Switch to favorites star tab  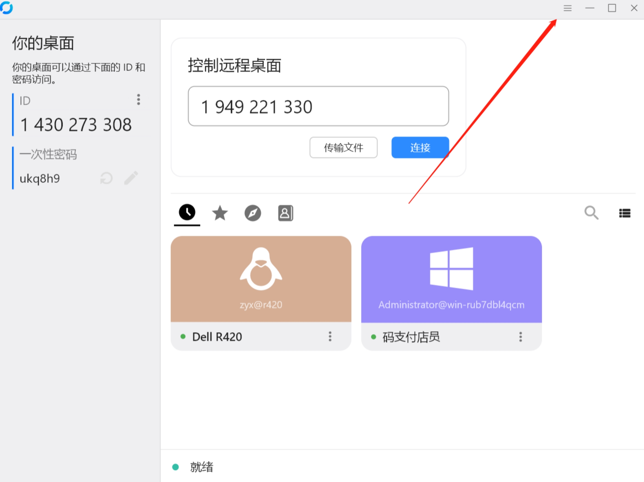[220, 213]
